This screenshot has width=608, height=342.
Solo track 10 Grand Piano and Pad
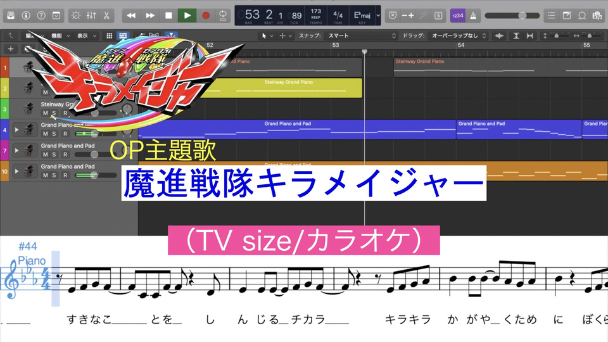pos(54,175)
